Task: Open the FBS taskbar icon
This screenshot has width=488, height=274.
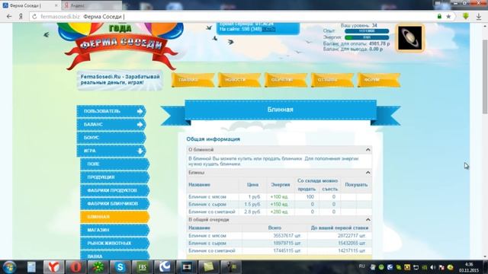Action: pos(143,267)
